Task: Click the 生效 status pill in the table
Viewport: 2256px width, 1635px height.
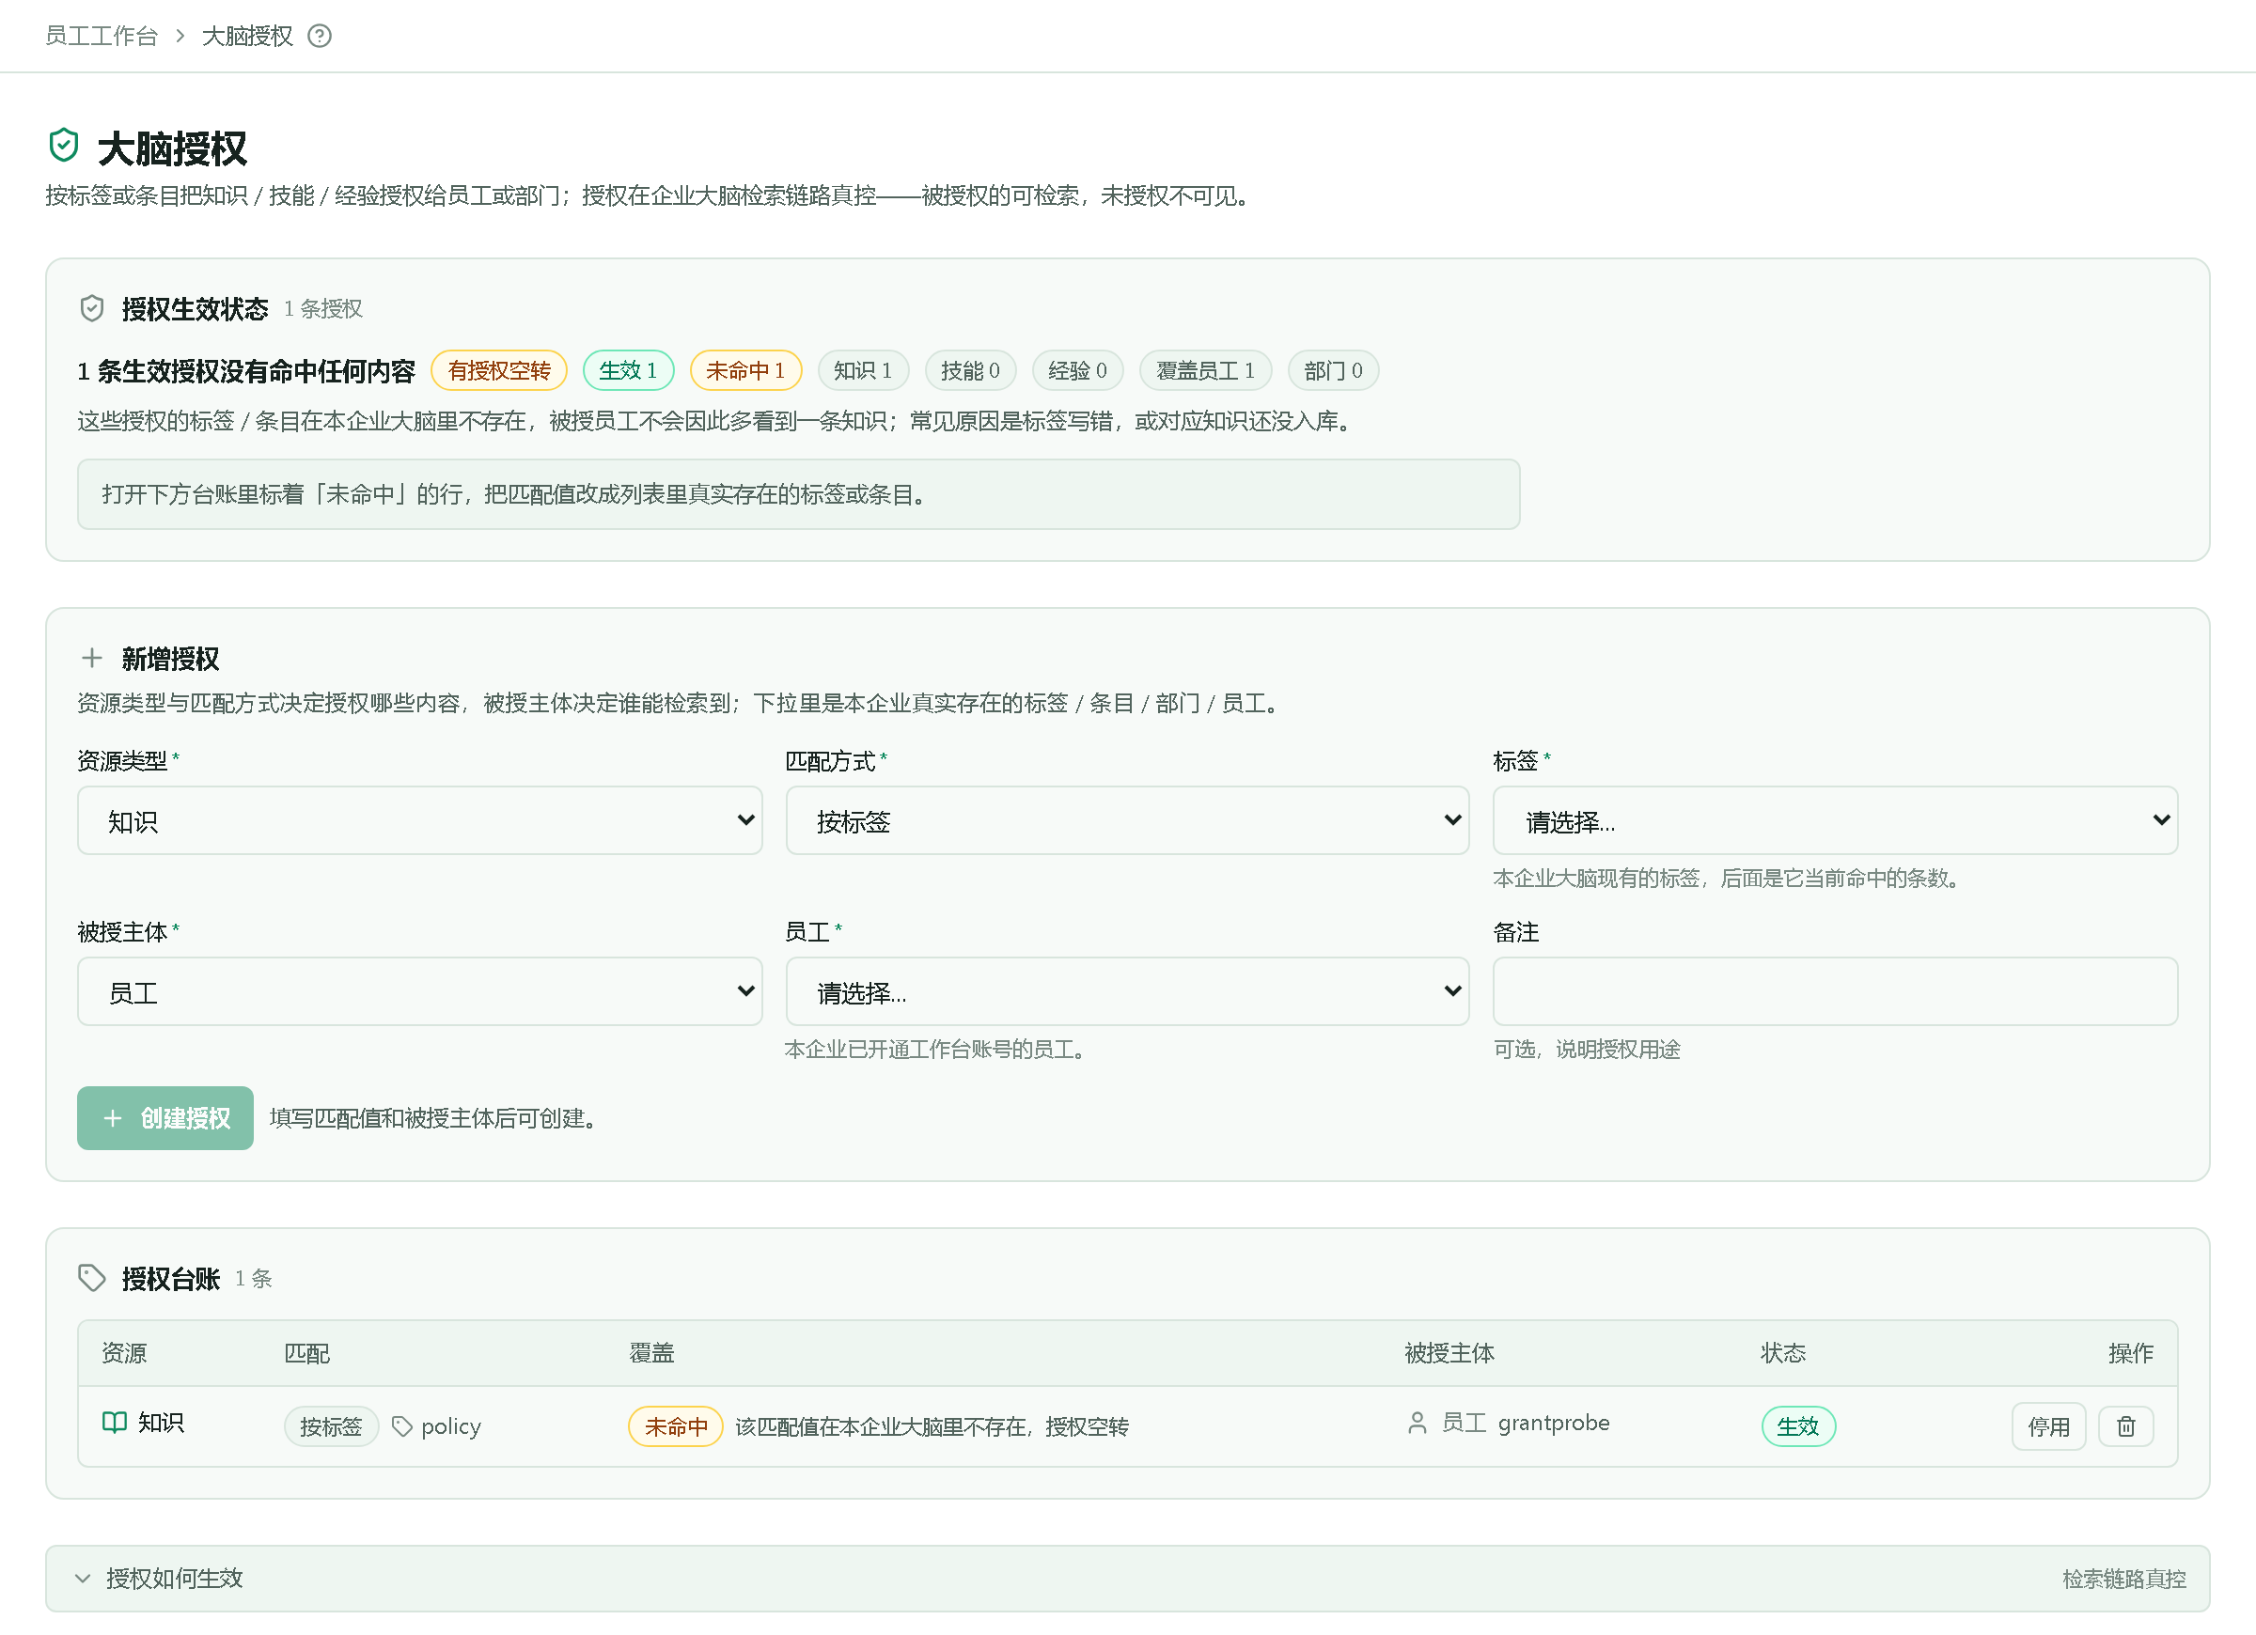Action: pos(1797,1426)
